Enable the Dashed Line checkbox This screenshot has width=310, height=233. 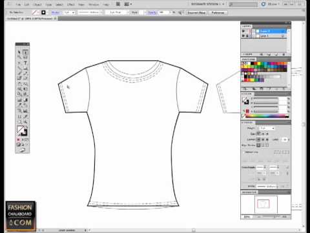(x=243, y=152)
